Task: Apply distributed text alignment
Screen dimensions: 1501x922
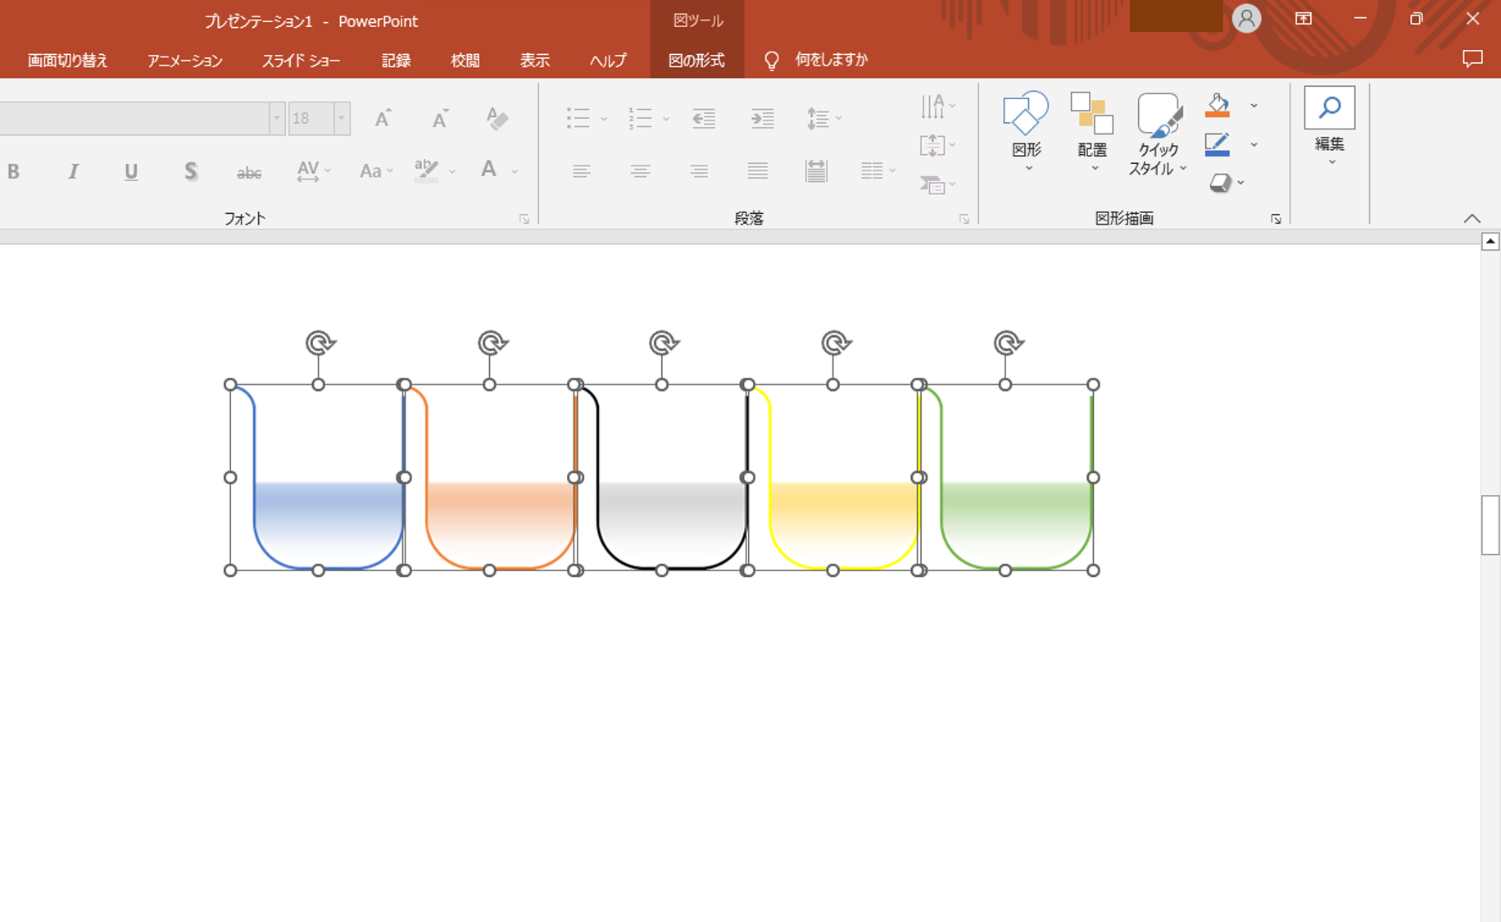Action: (816, 170)
